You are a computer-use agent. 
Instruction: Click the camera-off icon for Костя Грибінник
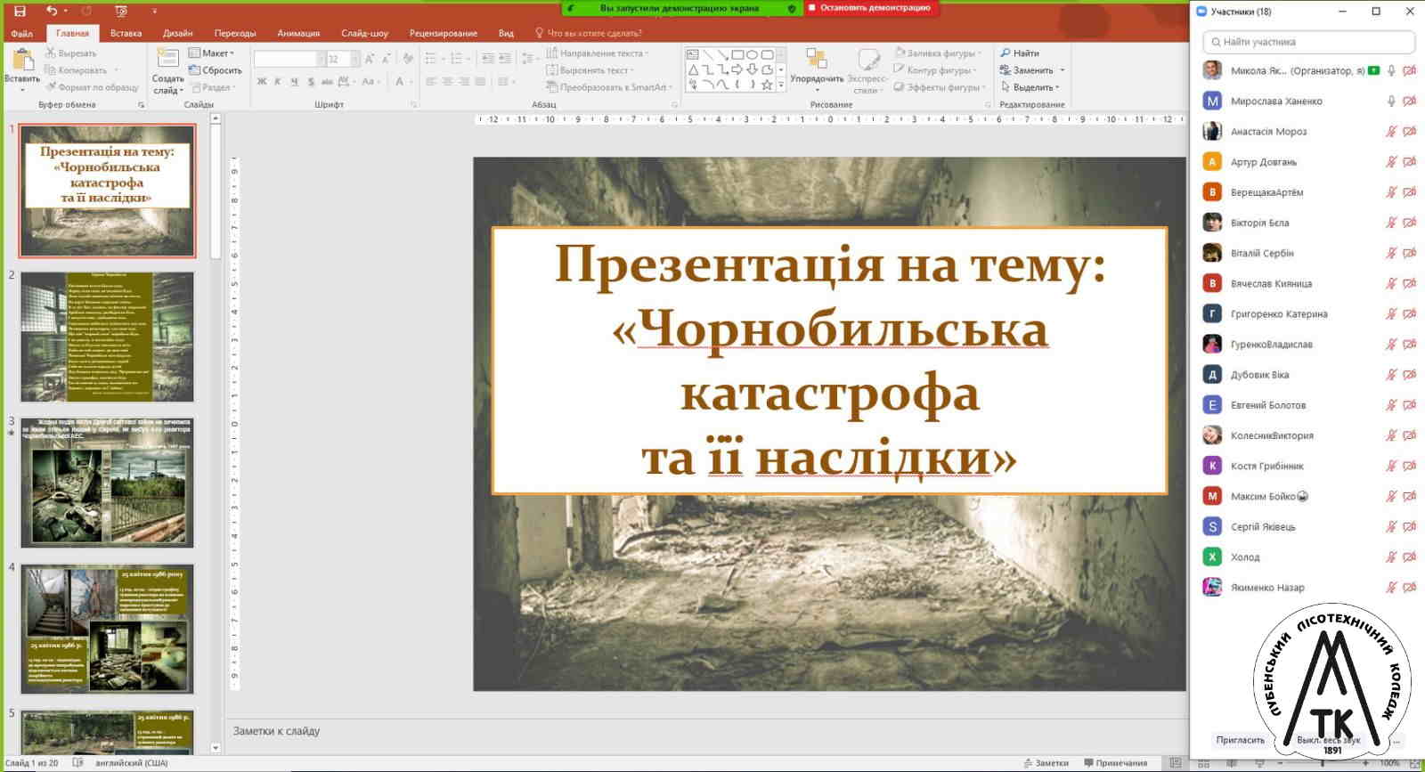click(x=1409, y=466)
